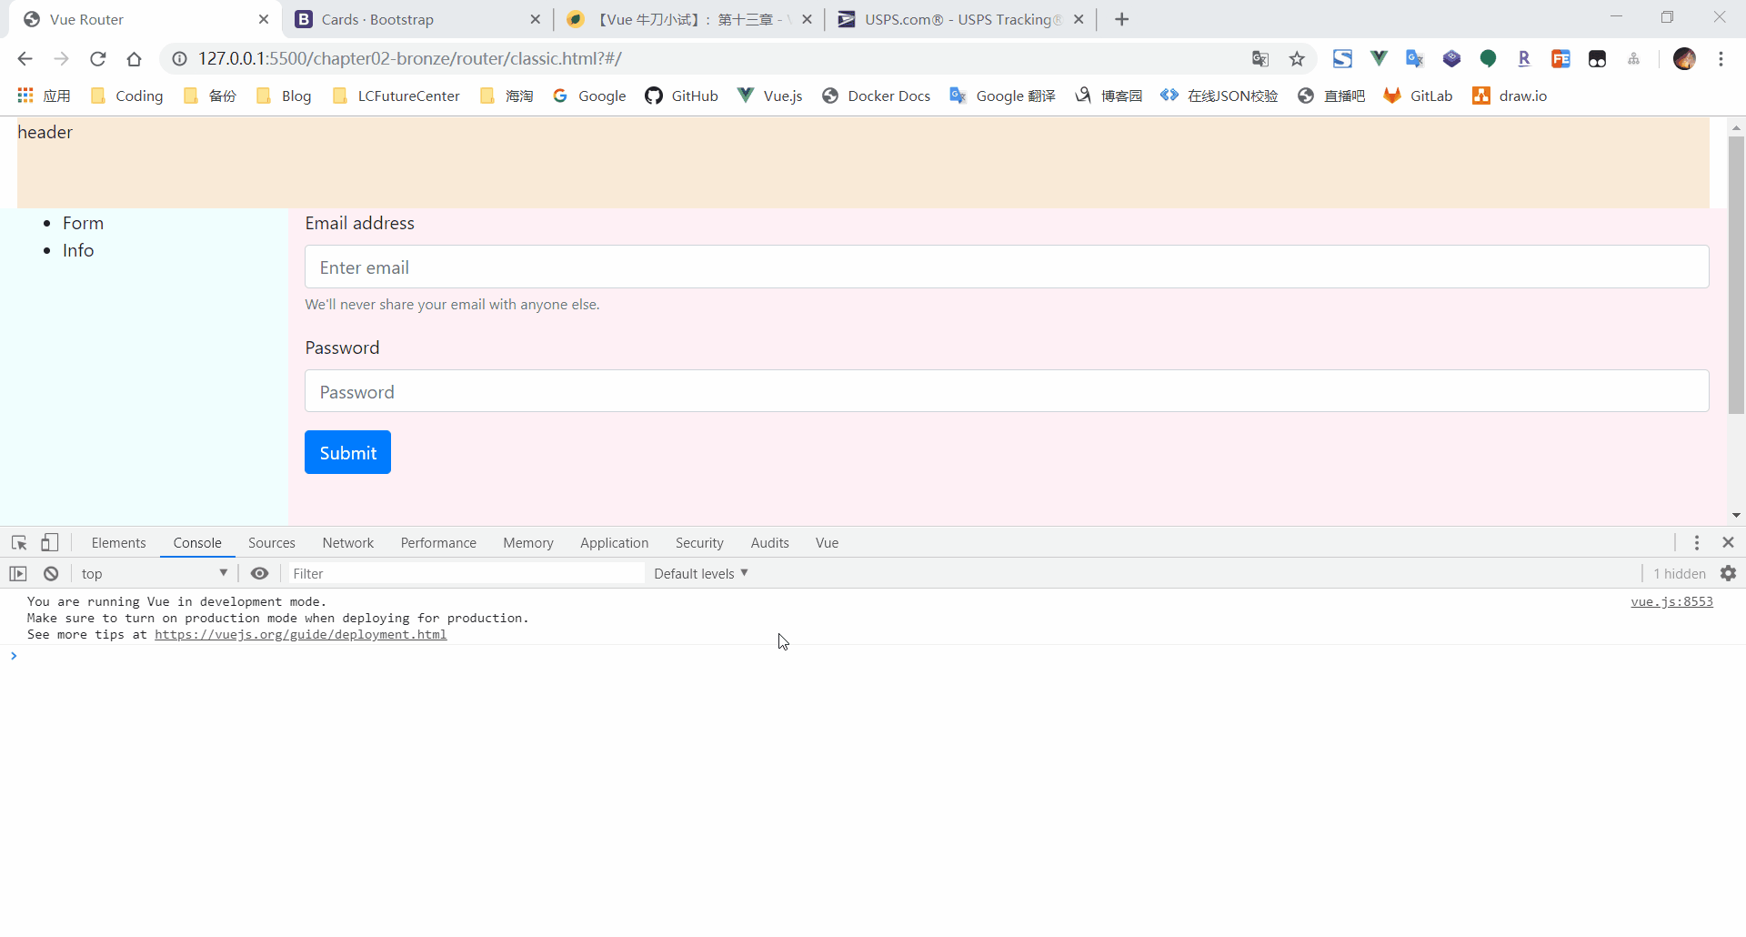Open the 直播吧 bookmark
The image size is (1746, 937).
[1331, 96]
